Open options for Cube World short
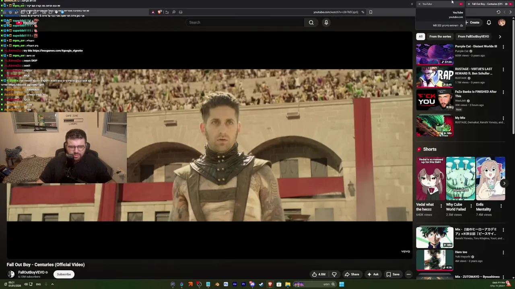The image size is (515, 289). tap(471, 206)
